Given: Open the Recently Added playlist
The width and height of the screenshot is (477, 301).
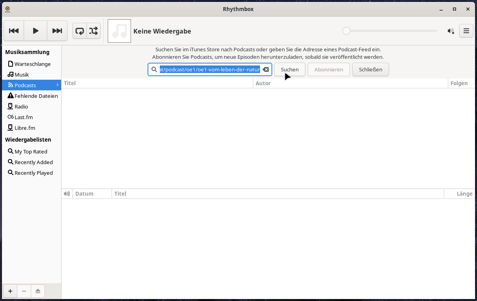Looking at the screenshot, I should pos(34,162).
